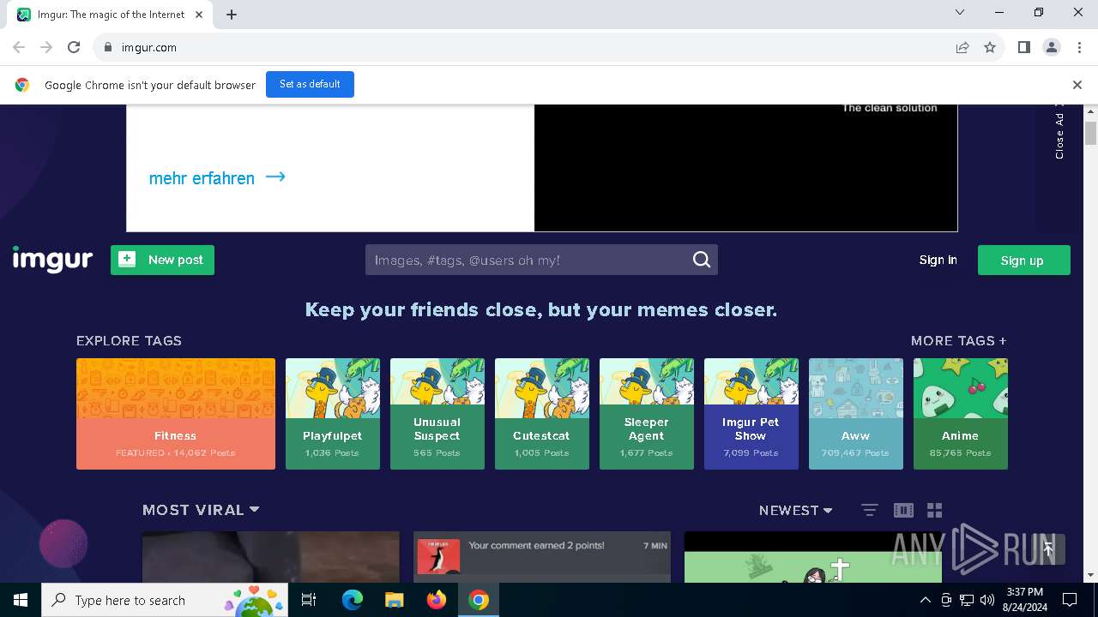Open the Chrome three-dot menu
The image size is (1098, 617).
click(x=1079, y=47)
